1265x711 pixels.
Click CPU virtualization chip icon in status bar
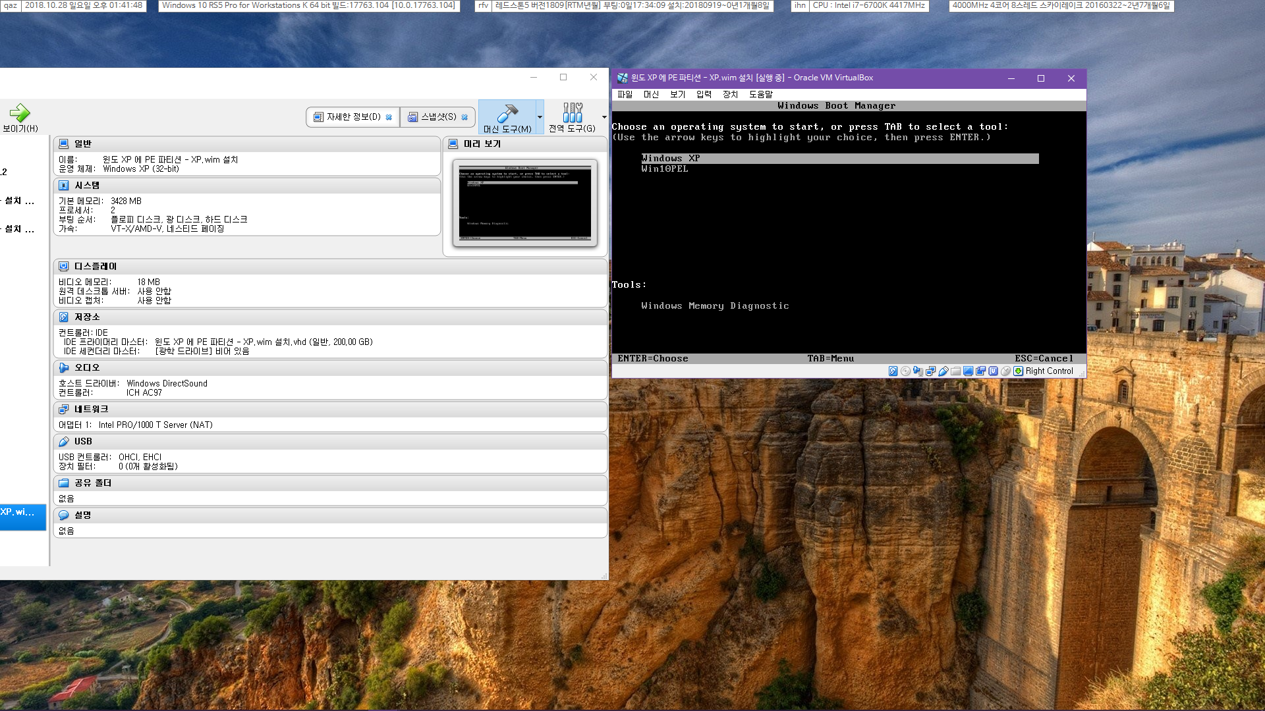point(994,371)
